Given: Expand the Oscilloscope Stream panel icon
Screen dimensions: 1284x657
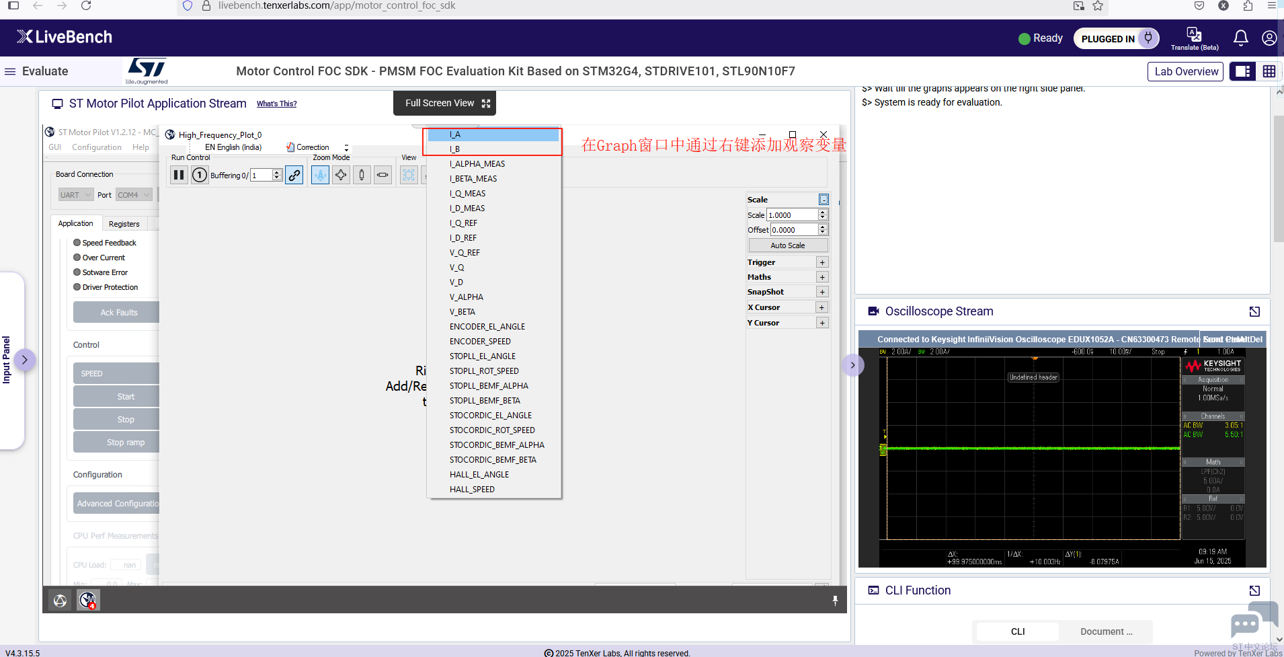Looking at the screenshot, I should click(x=1254, y=311).
